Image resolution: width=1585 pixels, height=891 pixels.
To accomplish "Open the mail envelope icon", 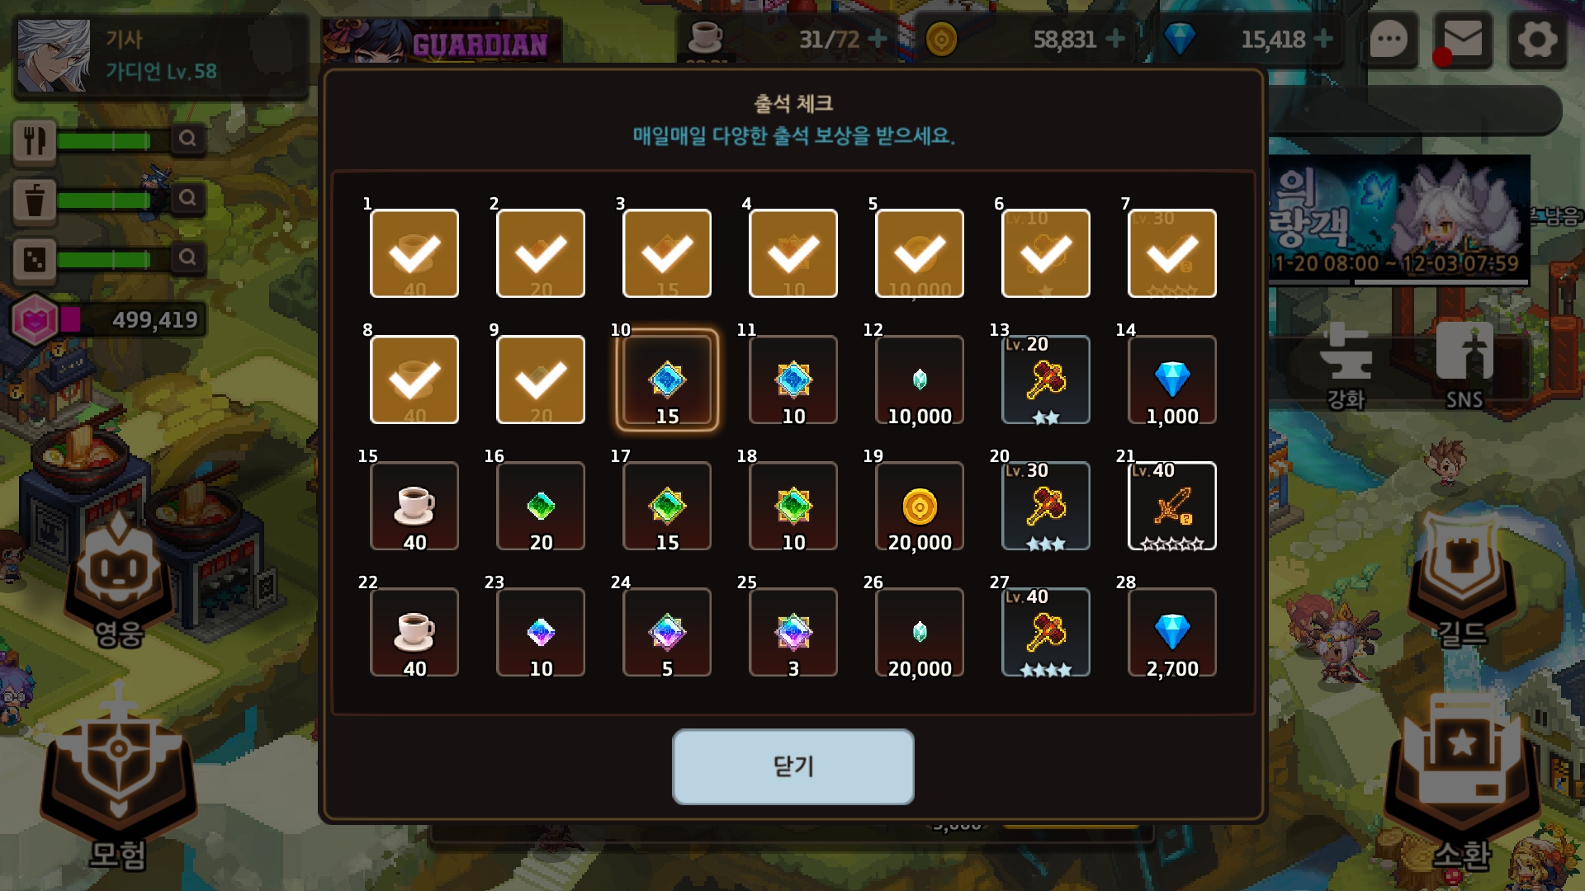I will point(1463,39).
